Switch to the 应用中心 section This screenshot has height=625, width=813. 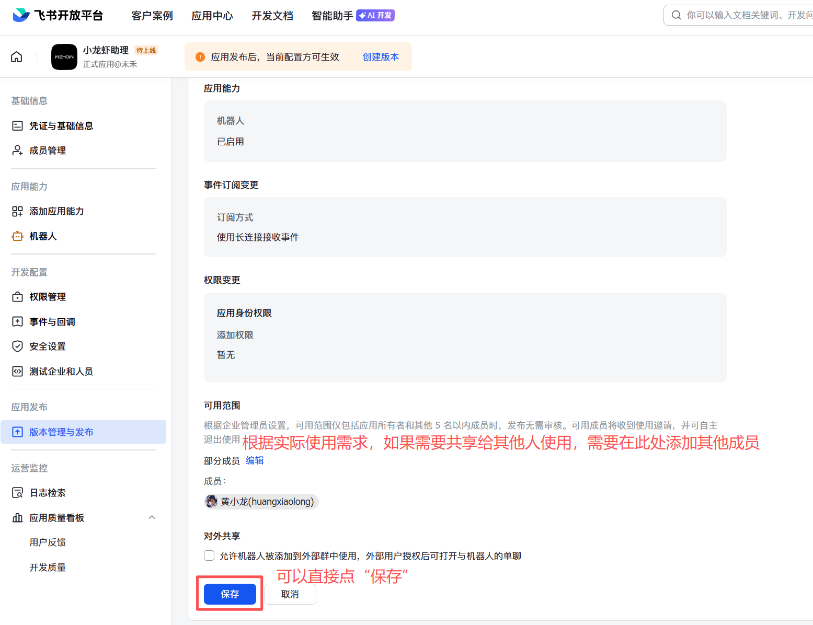(x=212, y=16)
